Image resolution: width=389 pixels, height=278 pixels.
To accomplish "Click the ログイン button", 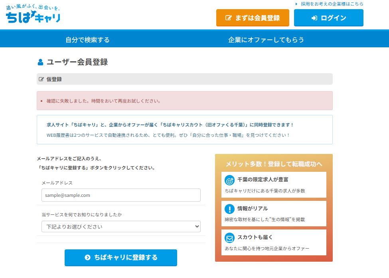I will 328,18.
